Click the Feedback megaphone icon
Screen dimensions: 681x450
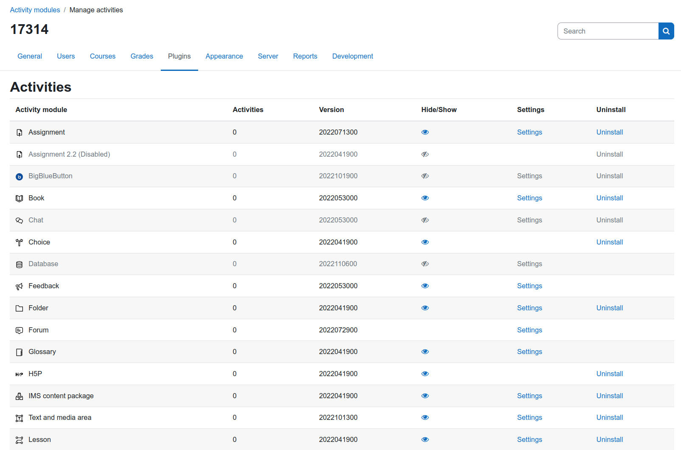coord(19,287)
